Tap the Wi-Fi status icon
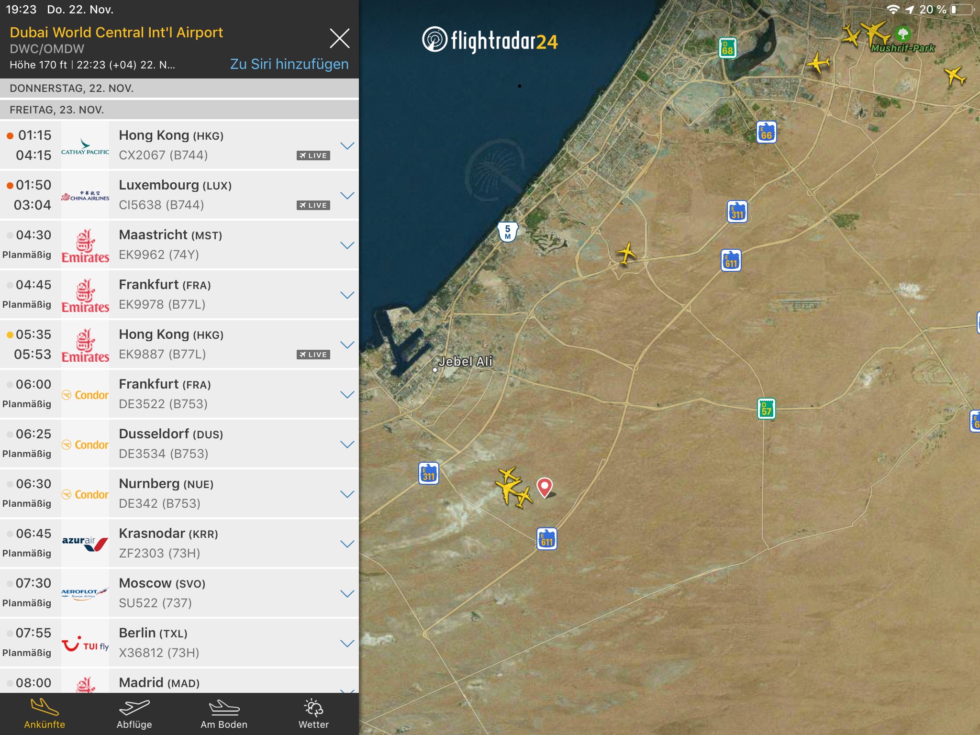The height and width of the screenshot is (735, 980). click(893, 10)
